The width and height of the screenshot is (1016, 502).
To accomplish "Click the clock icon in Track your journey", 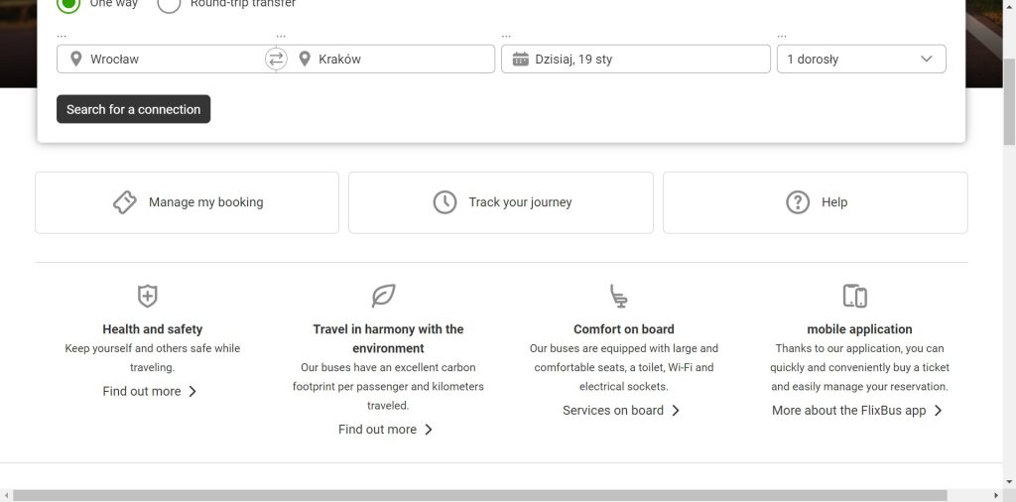I will [444, 202].
